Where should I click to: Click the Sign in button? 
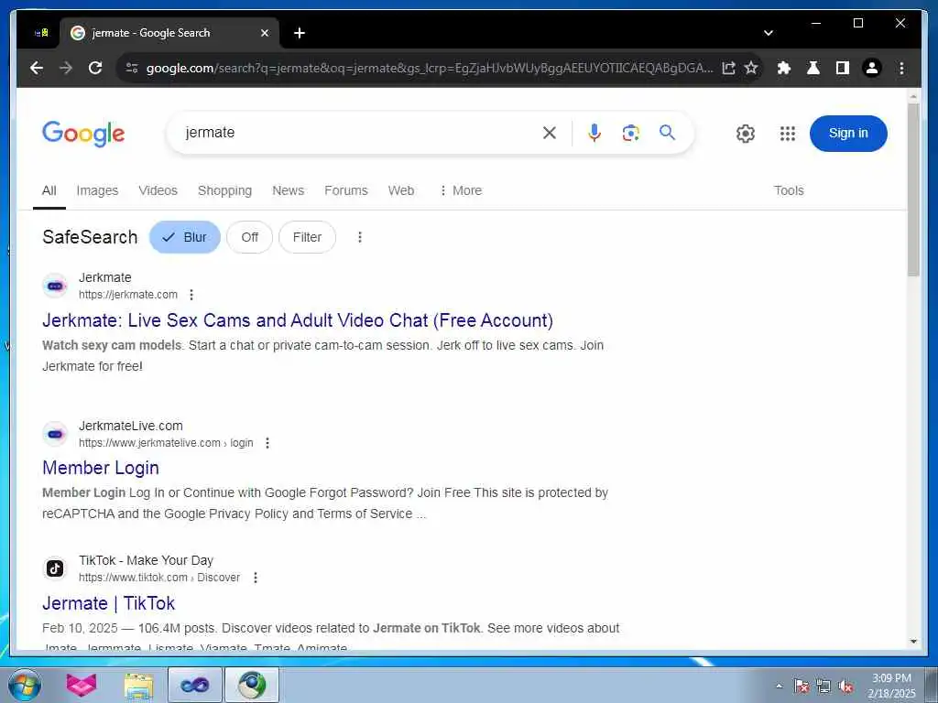848,134
